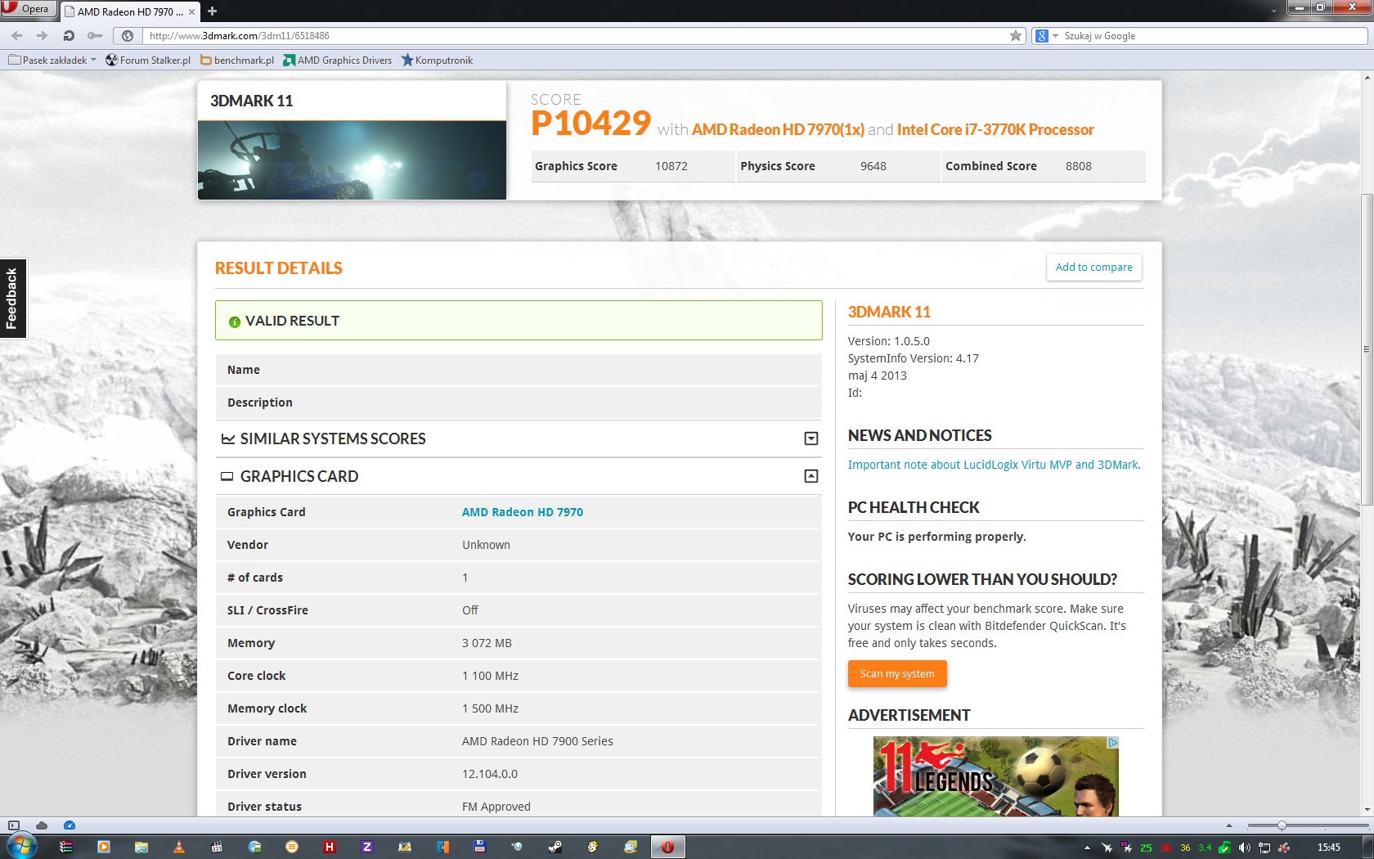This screenshot has height=859, width=1374.
Task: Click the active Opera taskbar button
Action: tap(667, 847)
